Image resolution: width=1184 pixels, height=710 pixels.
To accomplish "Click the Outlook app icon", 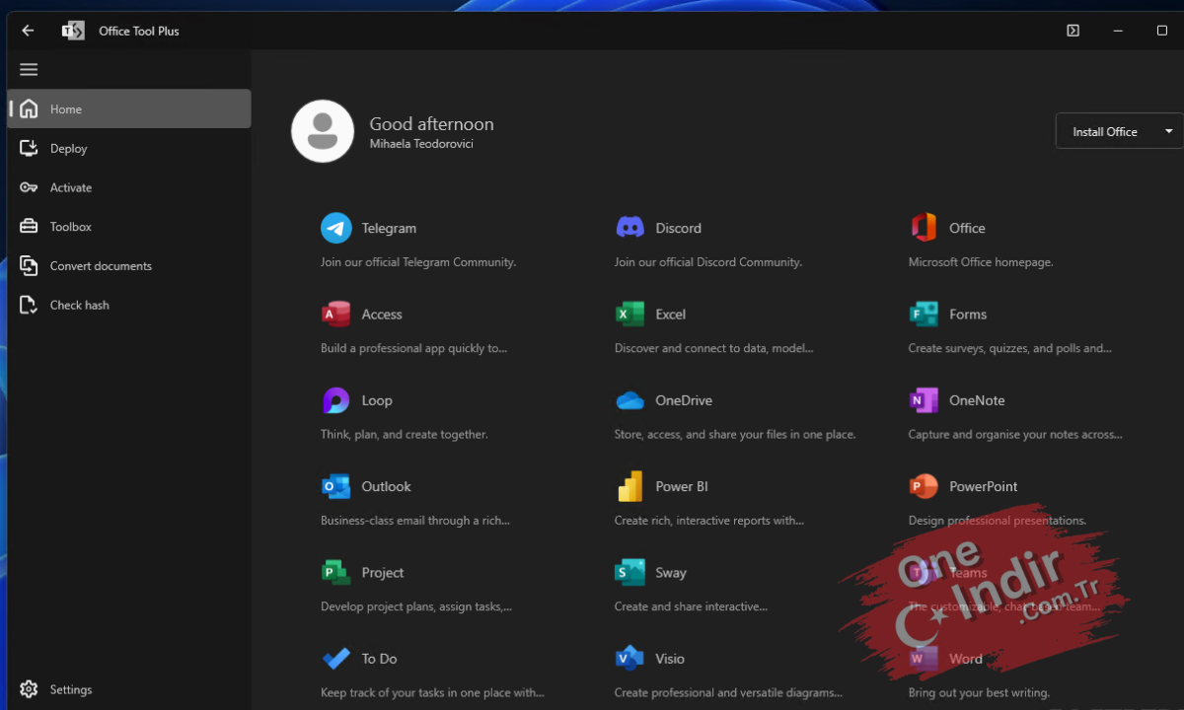I will click(335, 486).
